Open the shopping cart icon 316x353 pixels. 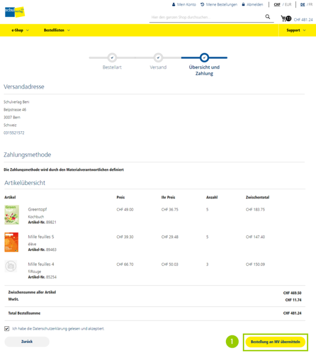285,18
